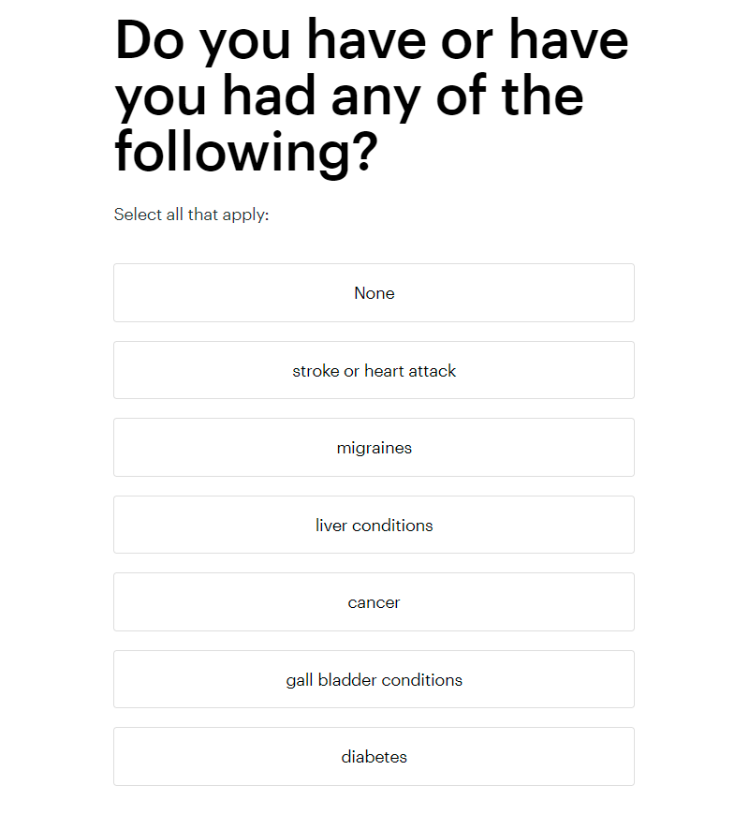Viewport: 749px width, 815px height.
Task: Indicate no listed conditions with None
Action: pos(374,292)
